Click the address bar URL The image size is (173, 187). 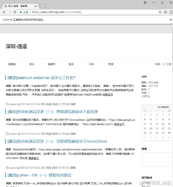pyautogui.click(x=56, y=12)
